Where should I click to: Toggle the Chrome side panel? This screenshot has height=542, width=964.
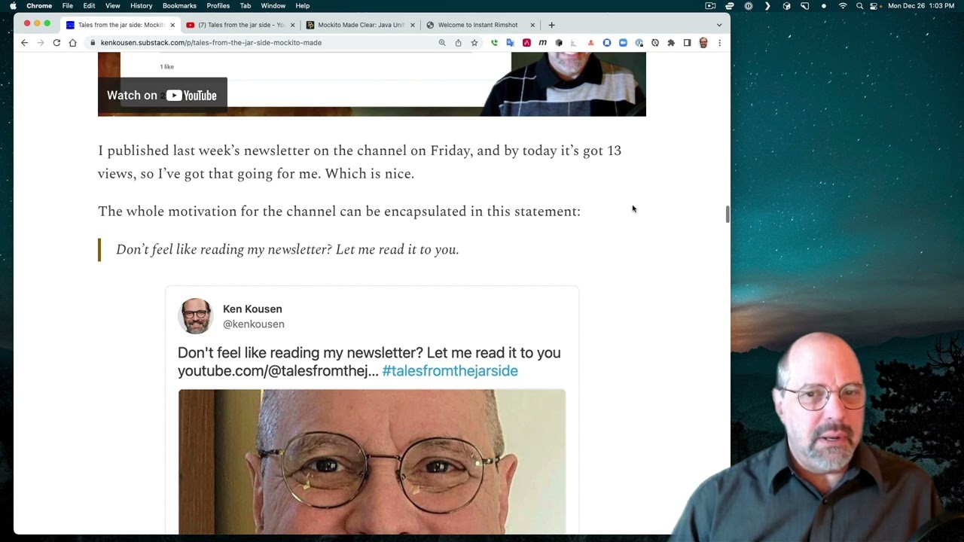pyautogui.click(x=687, y=43)
